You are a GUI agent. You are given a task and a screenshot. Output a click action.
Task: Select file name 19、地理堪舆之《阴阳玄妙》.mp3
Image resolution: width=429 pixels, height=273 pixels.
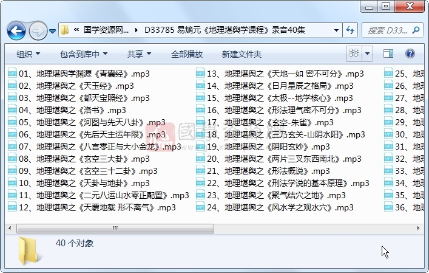click(x=268, y=147)
